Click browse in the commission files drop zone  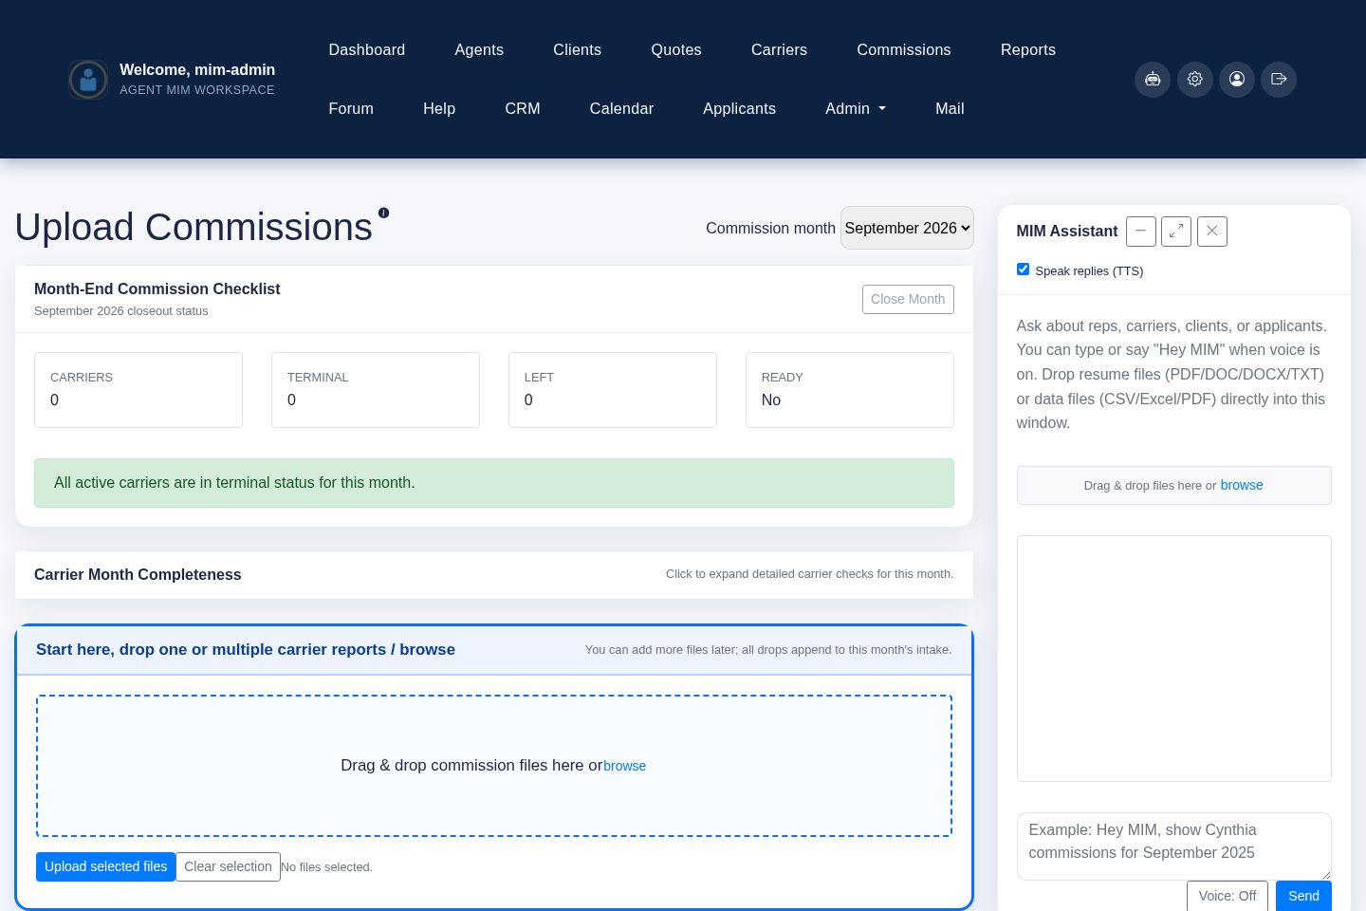click(624, 766)
